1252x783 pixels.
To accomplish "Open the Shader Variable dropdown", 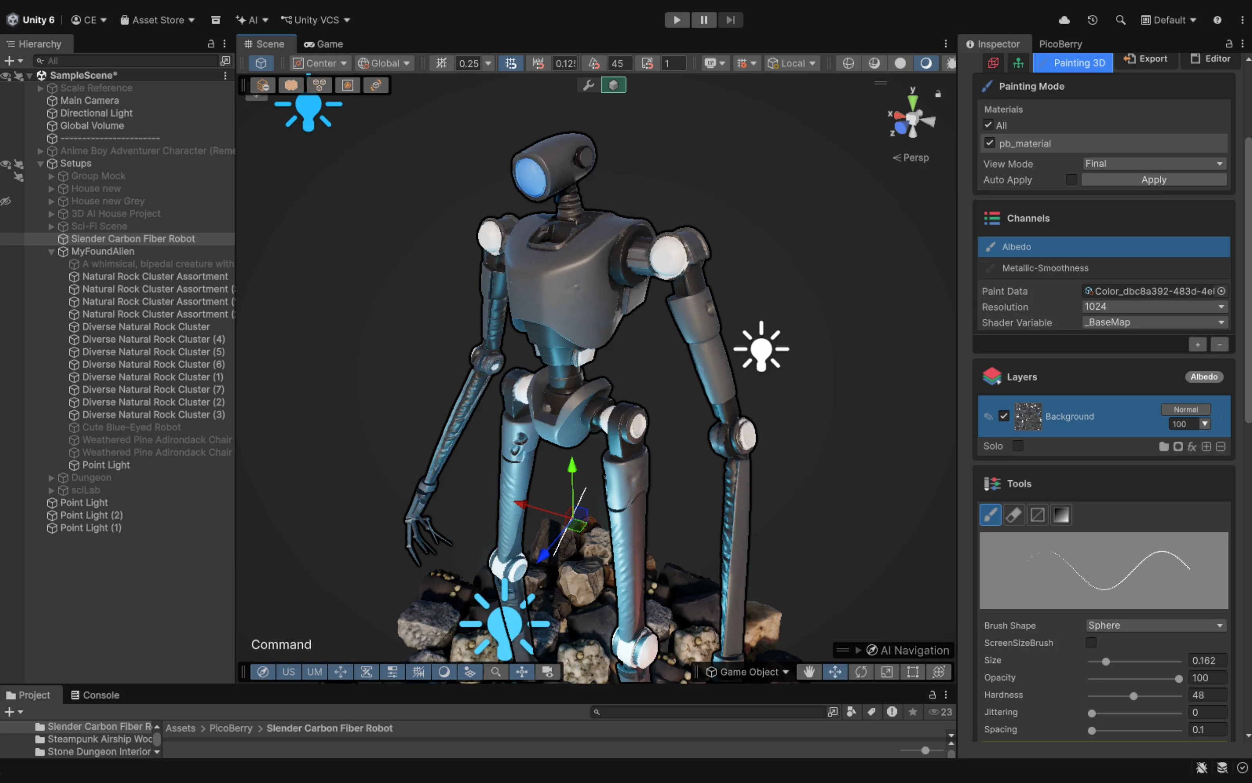I will (1154, 322).
